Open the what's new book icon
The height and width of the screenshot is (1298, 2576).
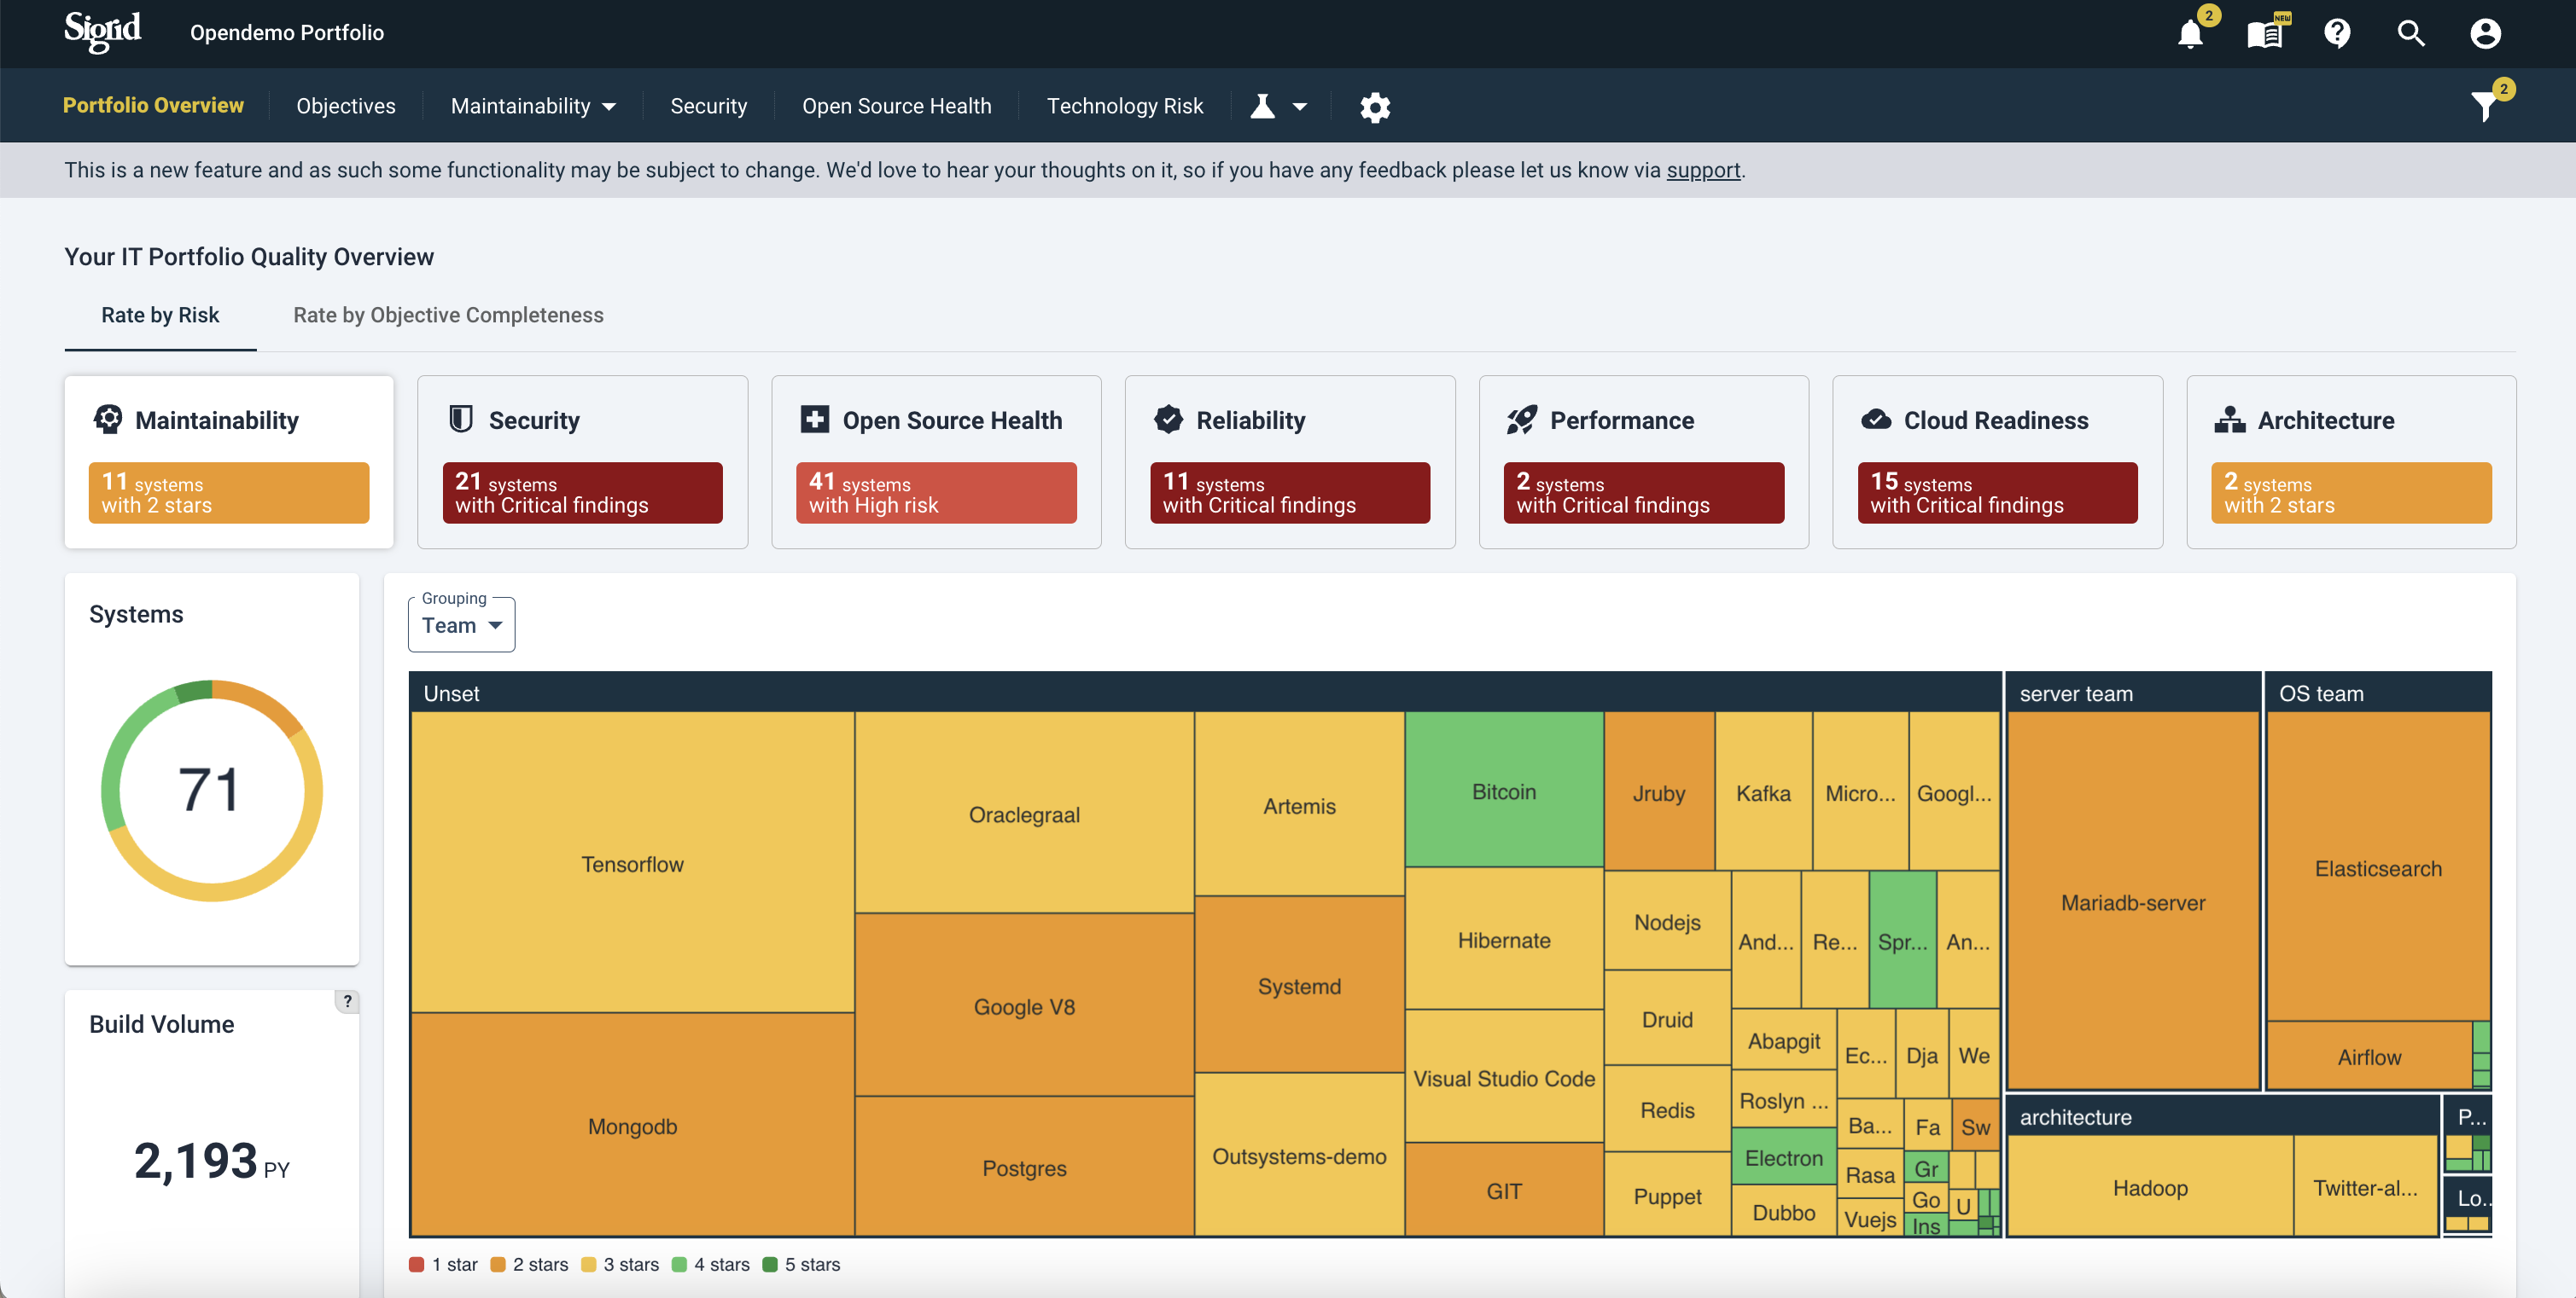tap(2264, 34)
